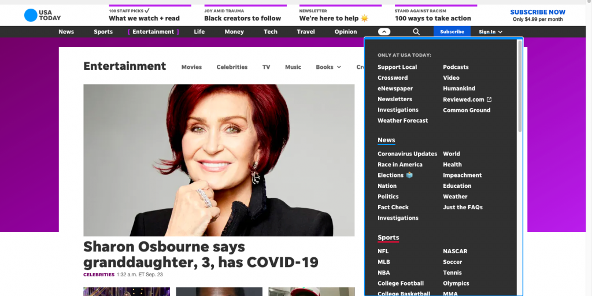Viewport: 592px width, 296px height.
Task: Open 'What we watch + read' staff picks
Action: pos(144,18)
